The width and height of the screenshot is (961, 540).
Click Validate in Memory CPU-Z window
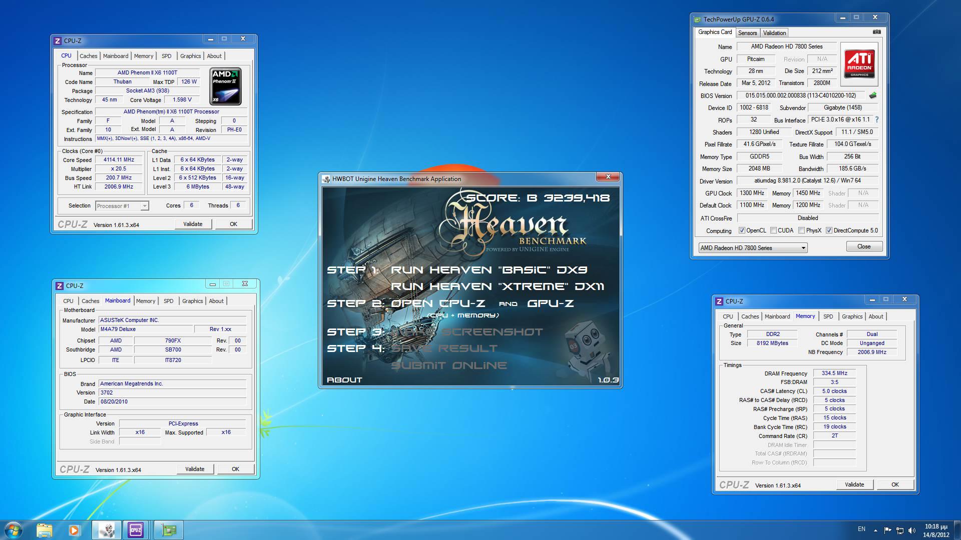click(854, 484)
